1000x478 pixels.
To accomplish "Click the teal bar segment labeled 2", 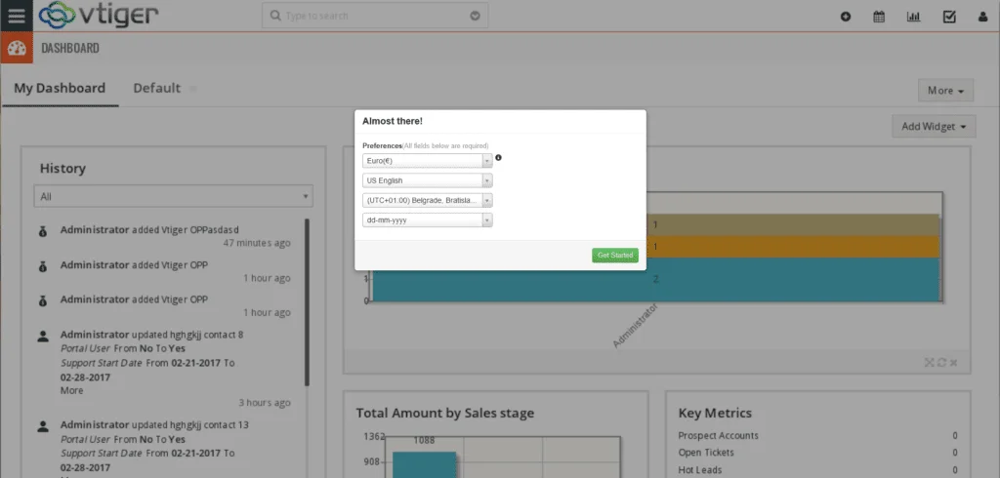I will 655,279.
